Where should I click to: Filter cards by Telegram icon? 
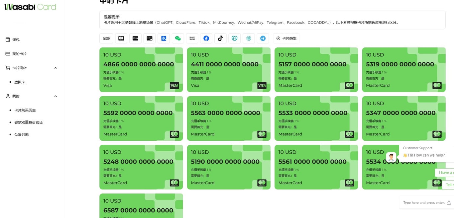coord(263,38)
